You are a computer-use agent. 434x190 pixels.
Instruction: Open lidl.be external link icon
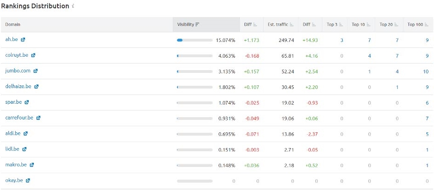click(x=25, y=149)
